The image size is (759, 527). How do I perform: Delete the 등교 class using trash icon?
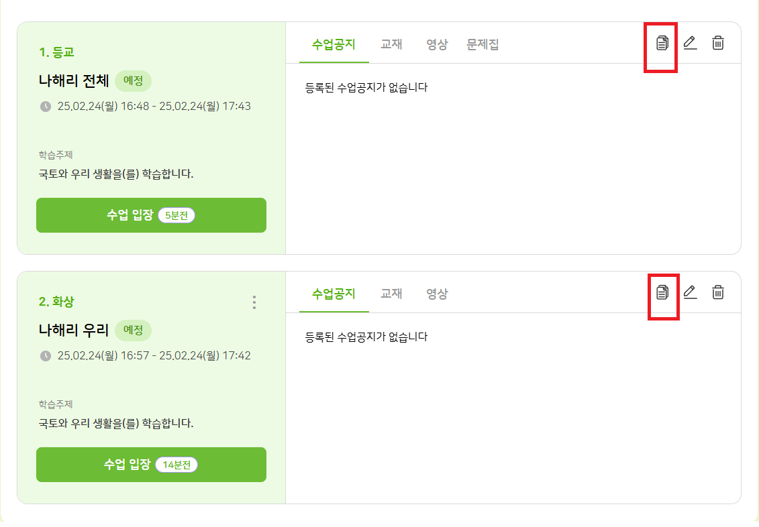click(x=718, y=44)
